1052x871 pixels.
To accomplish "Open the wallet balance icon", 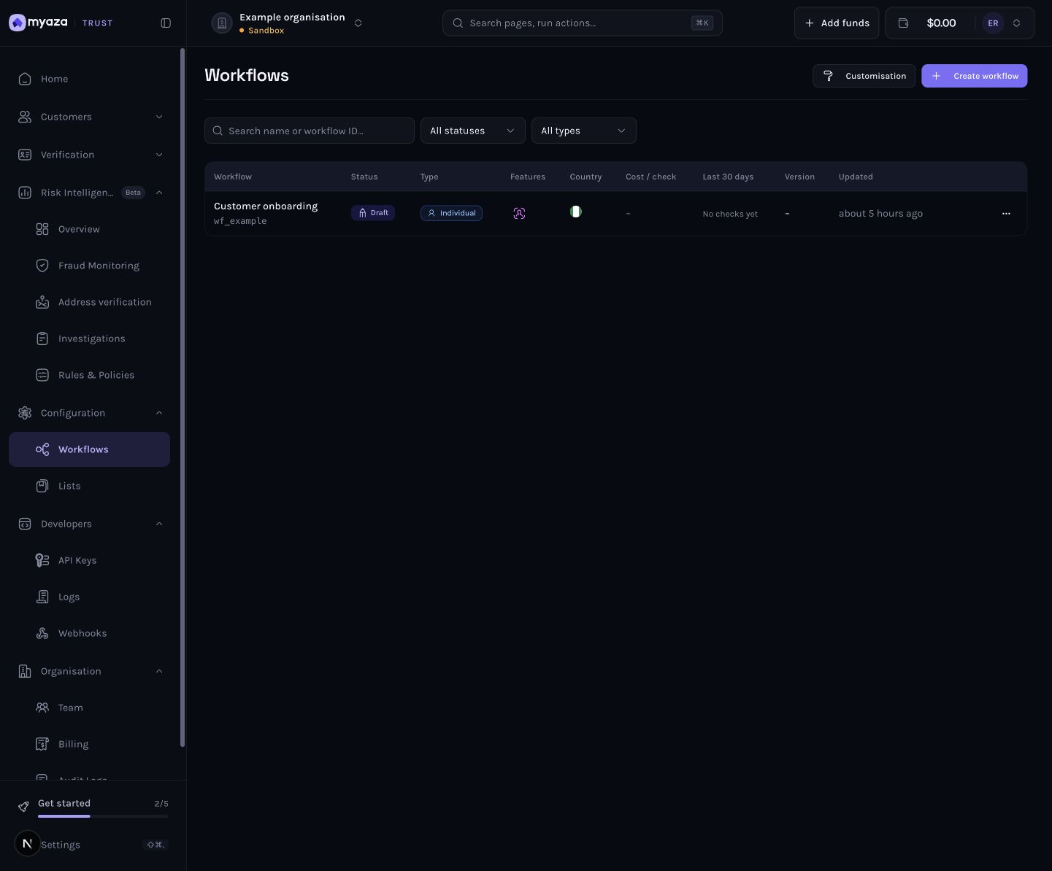I will pyautogui.click(x=903, y=23).
